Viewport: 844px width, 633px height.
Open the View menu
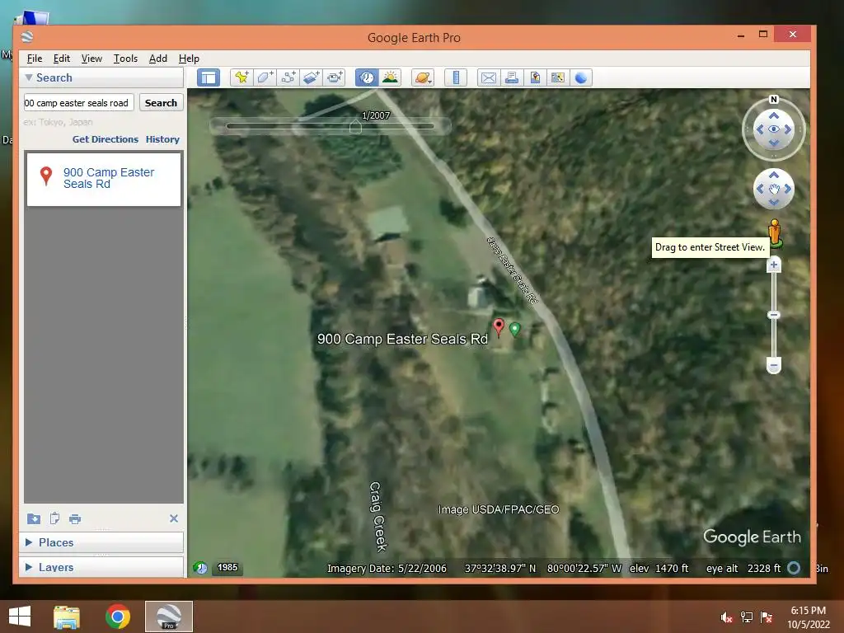91,59
